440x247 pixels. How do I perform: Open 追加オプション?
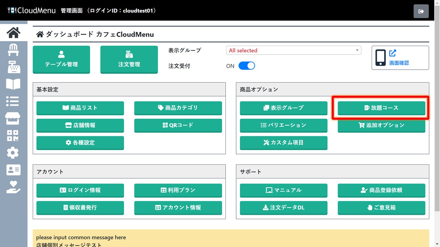pyautogui.click(x=382, y=125)
